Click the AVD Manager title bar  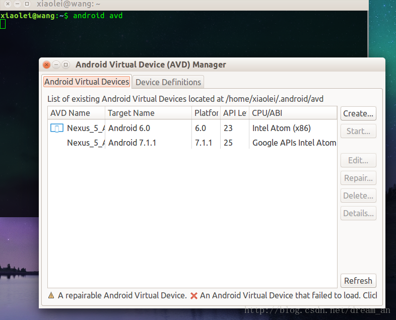[x=212, y=65]
